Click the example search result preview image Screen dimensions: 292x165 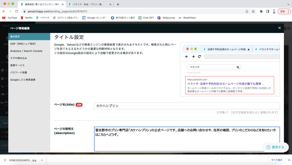(230, 69)
